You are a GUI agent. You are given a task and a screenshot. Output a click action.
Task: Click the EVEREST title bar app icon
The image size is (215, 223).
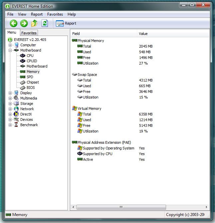coord(7,6)
